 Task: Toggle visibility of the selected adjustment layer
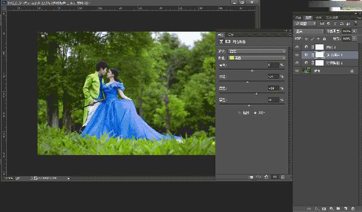tap(297, 55)
